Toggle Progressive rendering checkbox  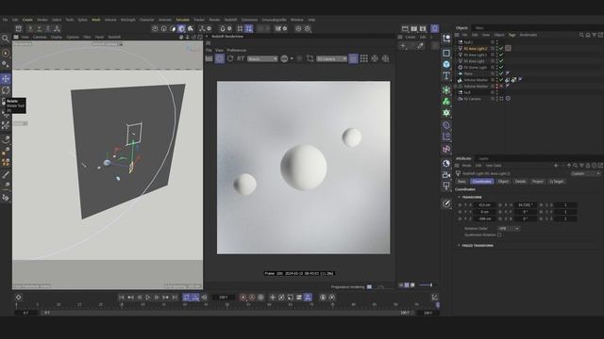pos(369,286)
